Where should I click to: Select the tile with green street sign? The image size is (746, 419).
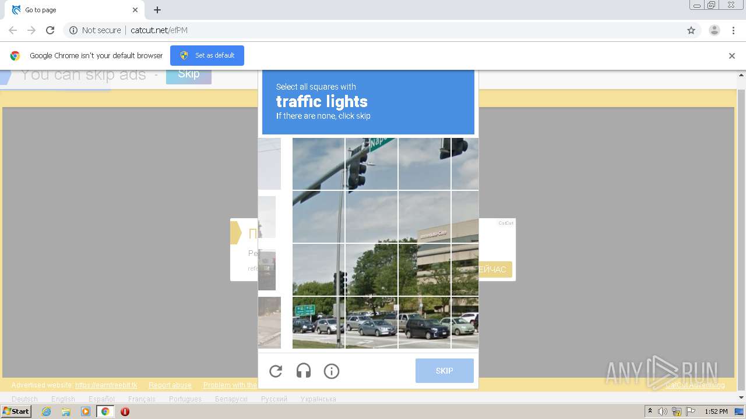372,164
